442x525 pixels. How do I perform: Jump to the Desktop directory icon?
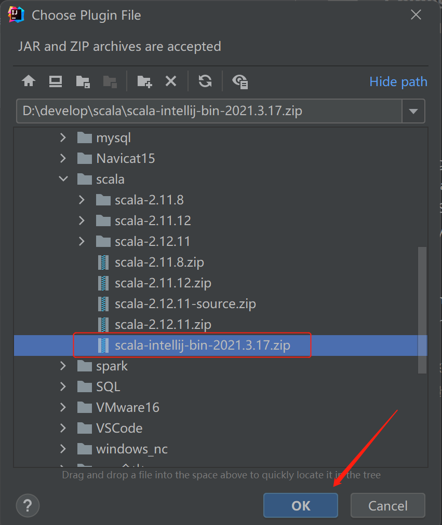click(x=55, y=81)
